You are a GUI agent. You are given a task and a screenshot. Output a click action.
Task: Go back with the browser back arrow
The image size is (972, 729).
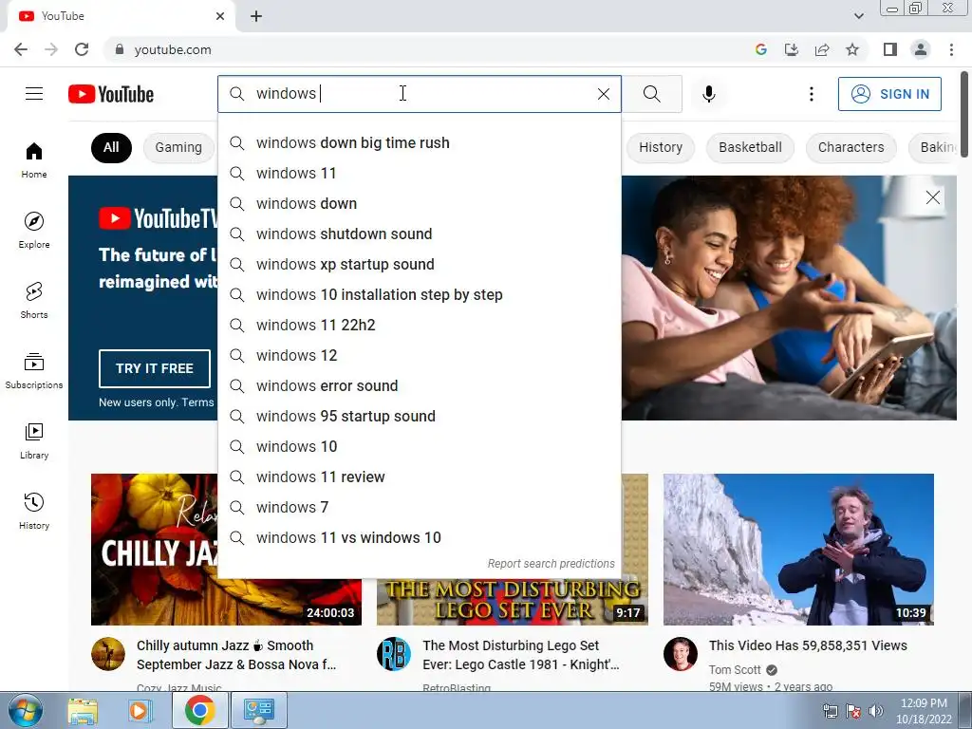(x=21, y=49)
